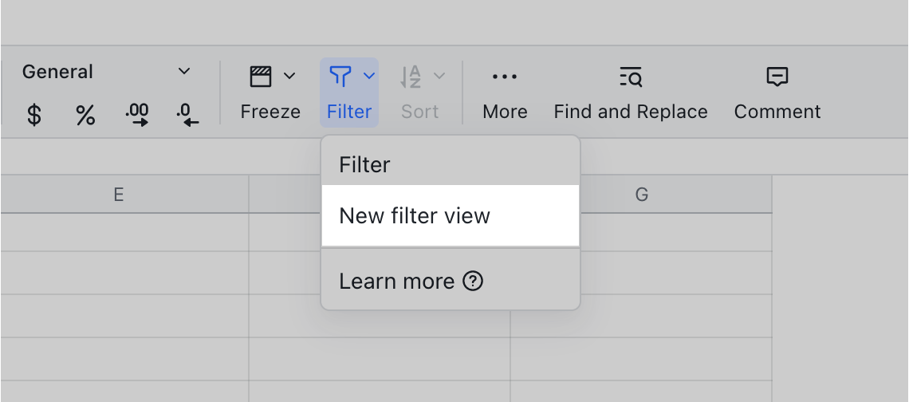Expand the Sort dropdown arrow

(439, 77)
